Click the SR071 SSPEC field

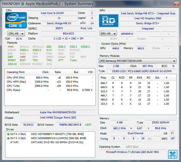59,28
